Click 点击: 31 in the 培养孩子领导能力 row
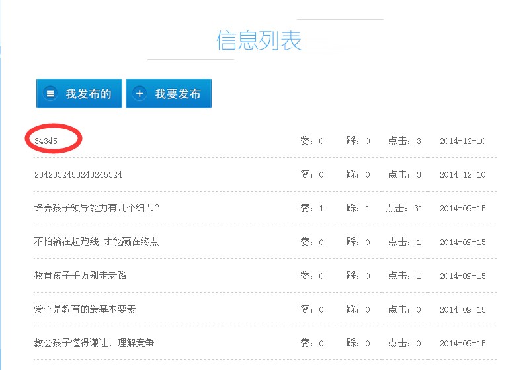527x370 pixels. click(x=404, y=208)
